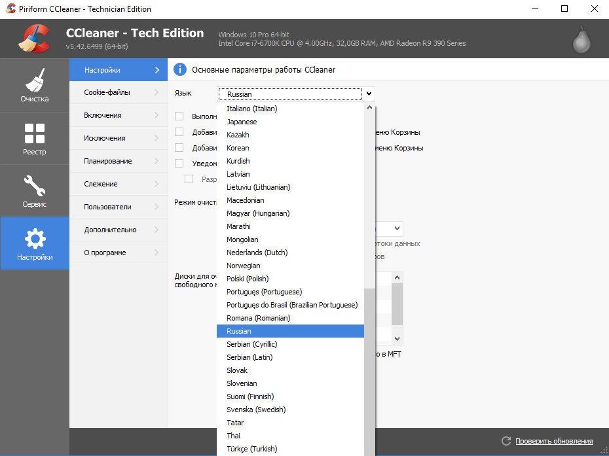Select 'Slovak' in the language list
609x456 pixels.
[291, 370]
